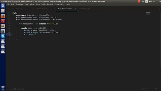
Task: Toggle the side bar icon in status bar
Action: click(x=7, y=89)
